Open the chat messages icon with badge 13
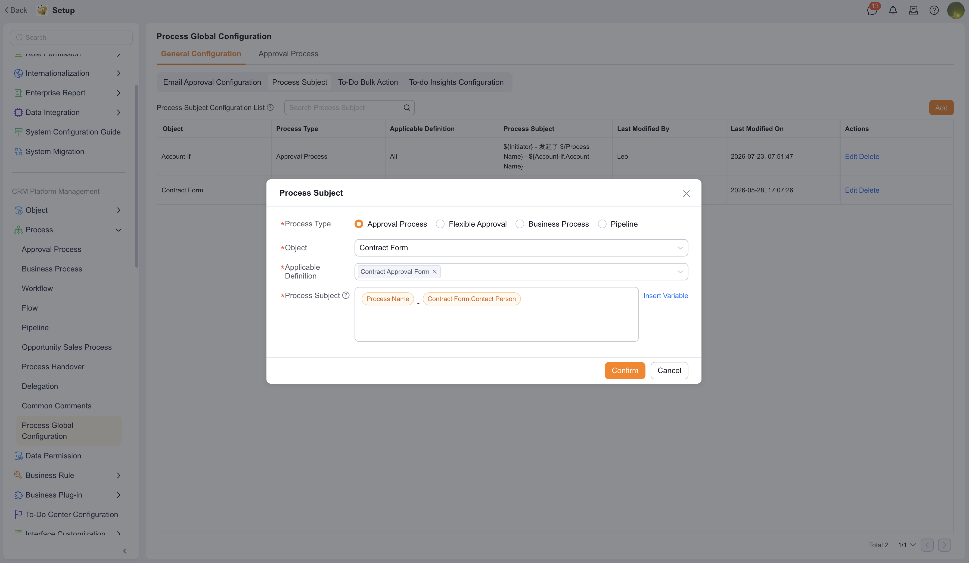 click(872, 10)
